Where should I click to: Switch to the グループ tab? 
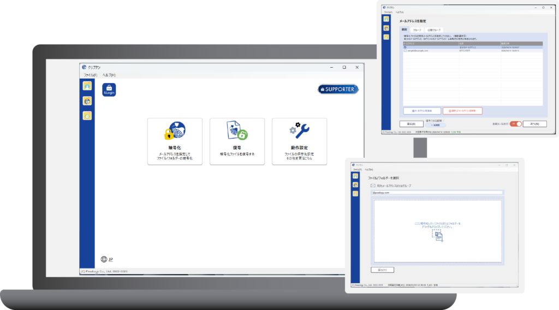417,30
